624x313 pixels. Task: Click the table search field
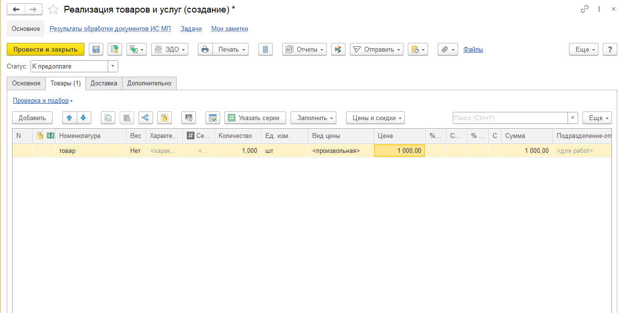pos(510,118)
